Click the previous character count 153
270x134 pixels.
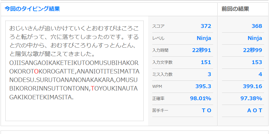[x=257, y=62]
